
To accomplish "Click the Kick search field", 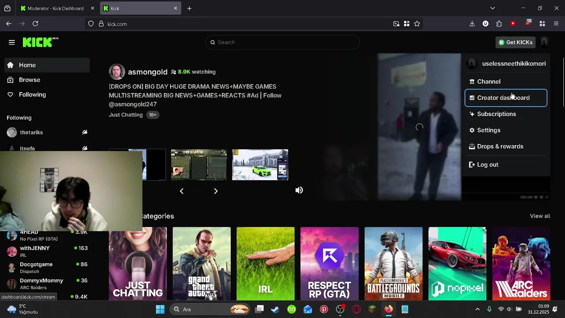I will [282, 42].
